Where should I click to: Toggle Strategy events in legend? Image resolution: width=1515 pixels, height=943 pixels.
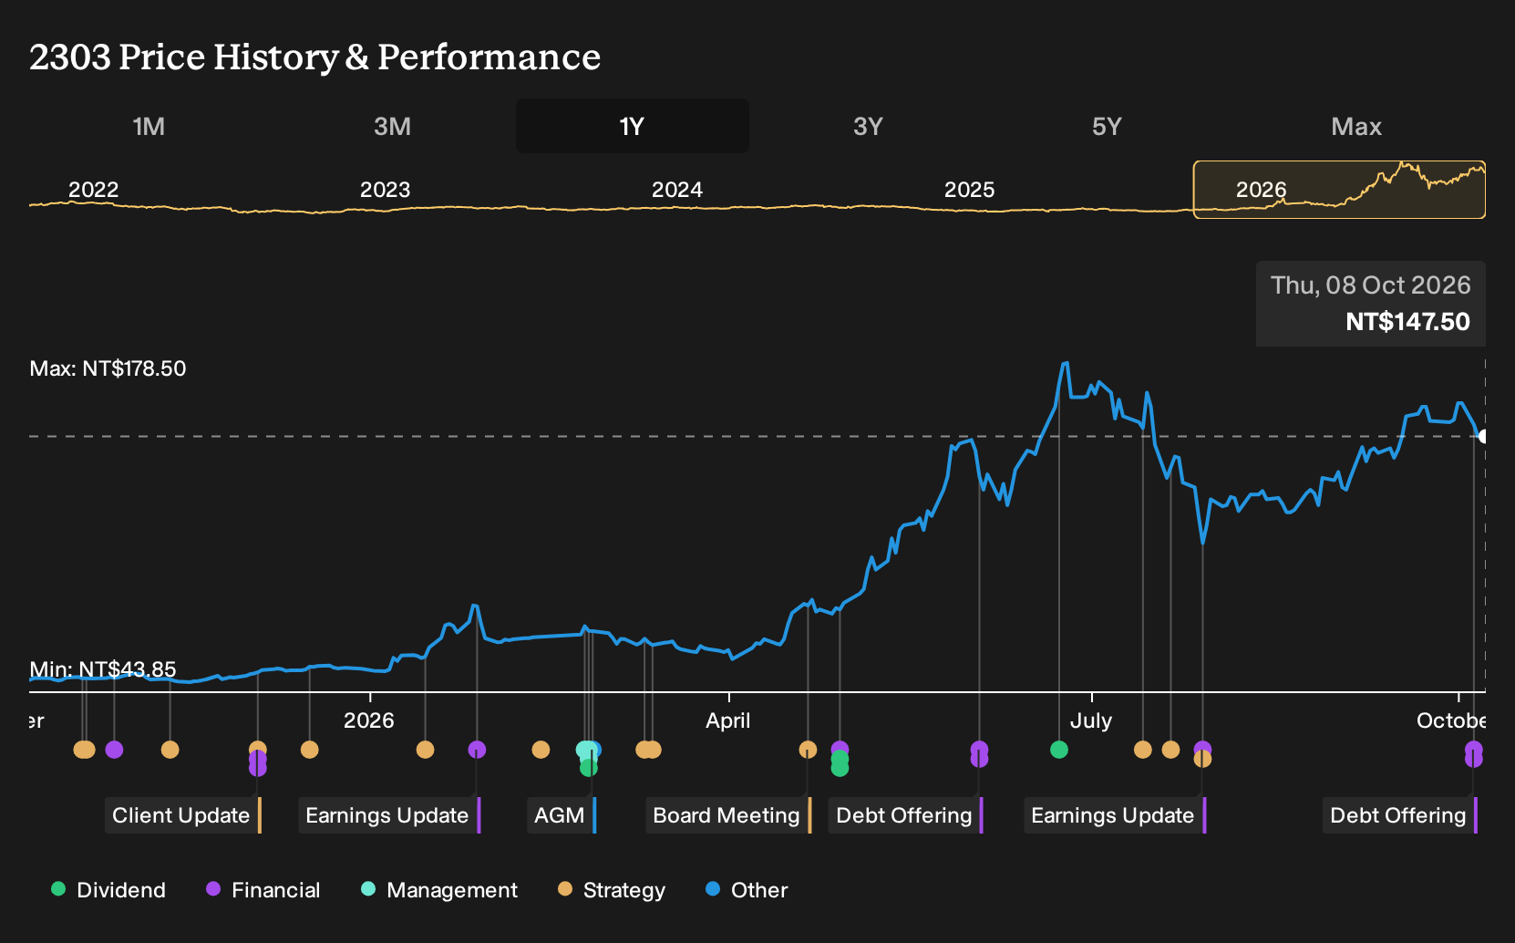[612, 890]
